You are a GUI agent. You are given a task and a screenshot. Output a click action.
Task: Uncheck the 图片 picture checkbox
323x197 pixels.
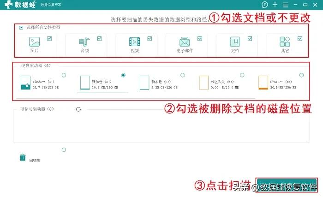click(49, 39)
